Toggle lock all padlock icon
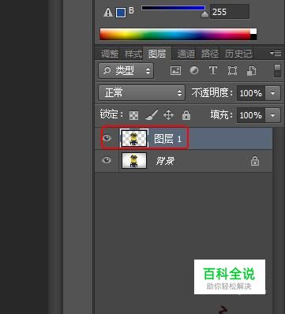Viewport: 285px width, 314px height. pos(186,115)
